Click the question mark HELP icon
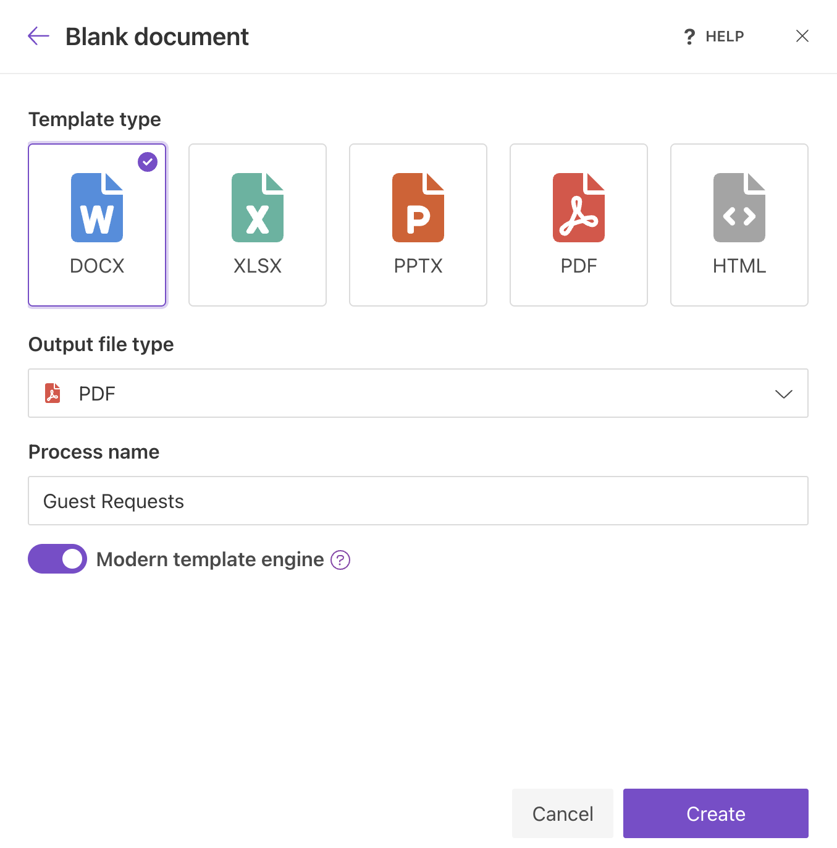This screenshot has width=837, height=848. pos(689,36)
